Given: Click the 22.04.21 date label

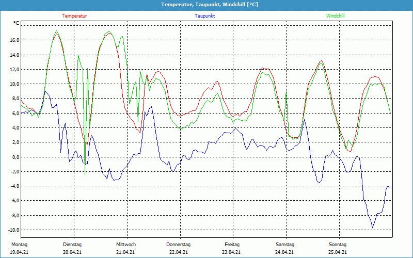Looking at the screenshot, I should click(x=179, y=252).
